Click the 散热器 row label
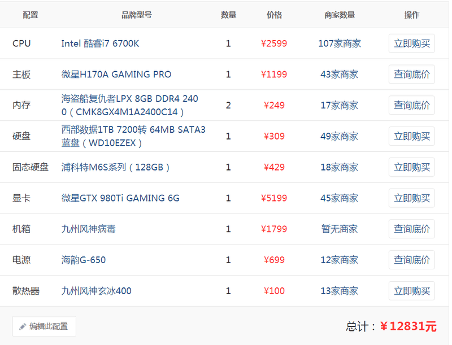Viewport: 452px width, 345px height. [x=26, y=291]
